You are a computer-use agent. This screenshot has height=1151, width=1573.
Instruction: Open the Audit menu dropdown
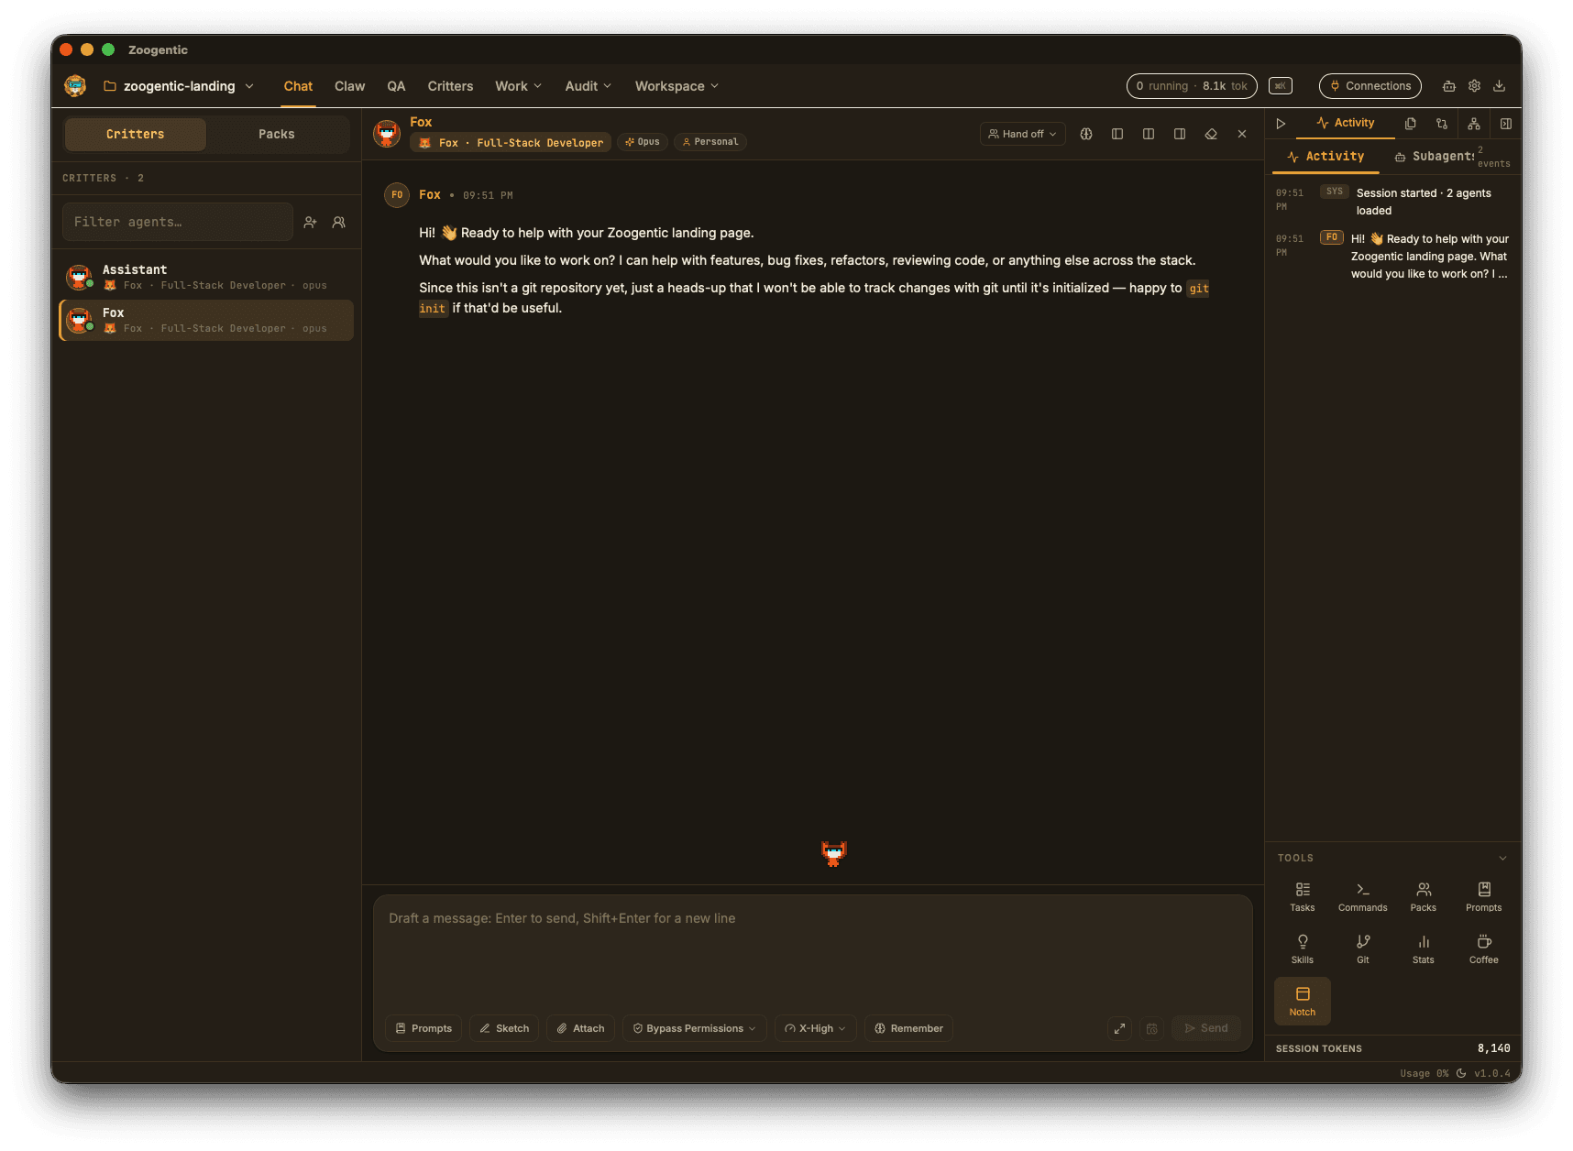(x=588, y=86)
